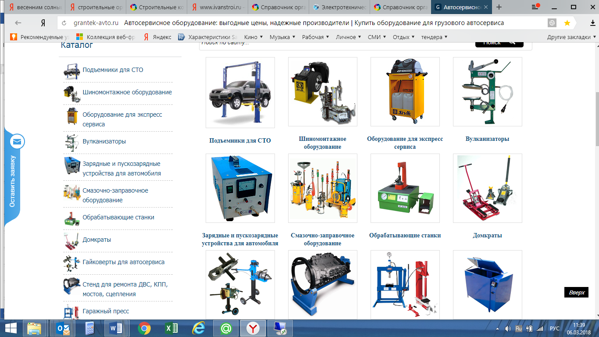This screenshot has width=599, height=337.
Task: Switch to Word in the taskbar
Action: pyautogui.click(x=116, y=328)
